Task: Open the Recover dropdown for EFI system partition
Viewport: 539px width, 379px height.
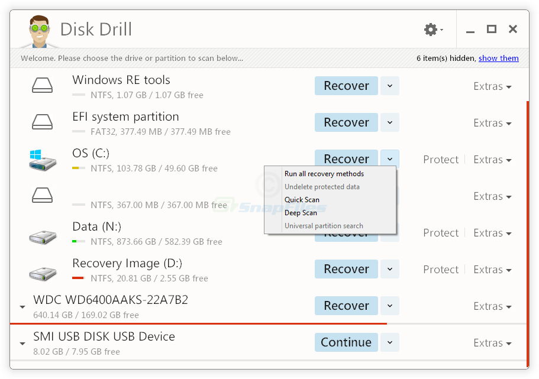Action: pyautogui.click(x=389, y=122)
